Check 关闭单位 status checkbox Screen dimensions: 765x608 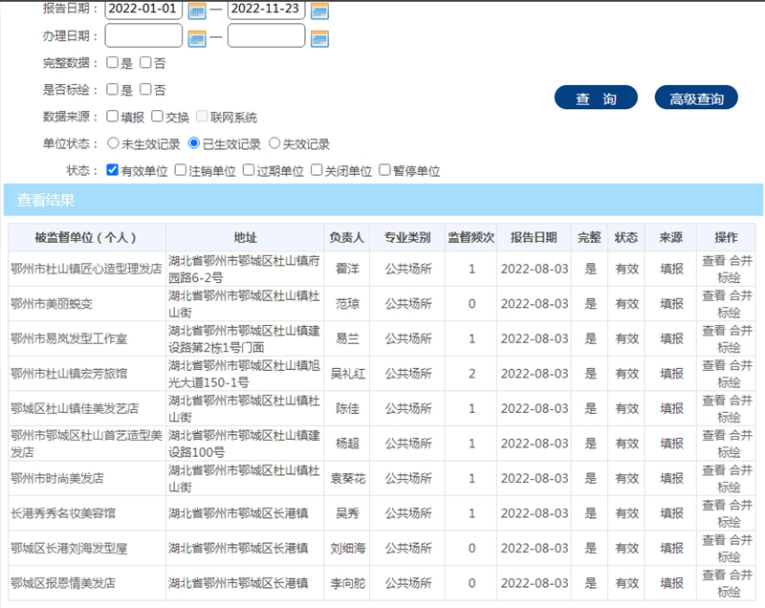317,170
